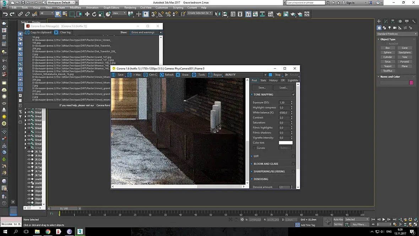Open the BEAUTY render element dropdown
The image size is (419, 236).
coord(265,75)
